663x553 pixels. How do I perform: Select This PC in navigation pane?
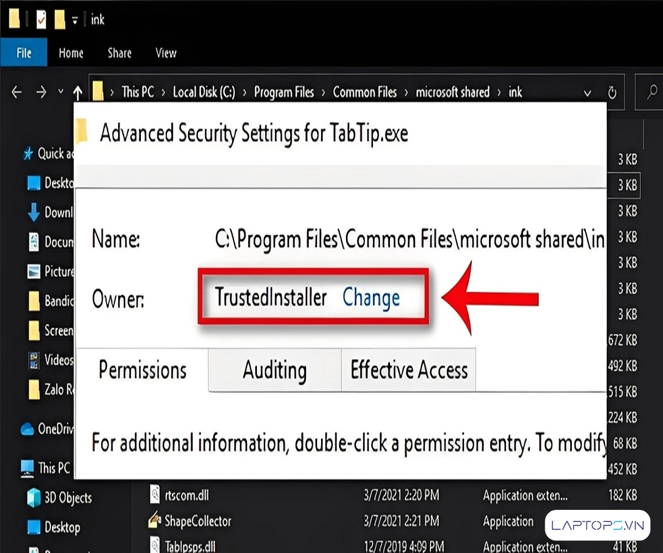pyautogui.click(x=54, y=468)
